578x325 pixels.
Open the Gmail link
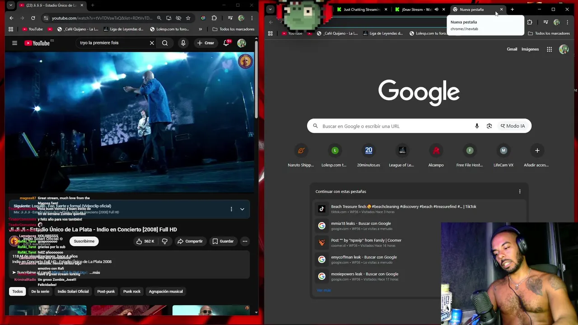point(512,49)
